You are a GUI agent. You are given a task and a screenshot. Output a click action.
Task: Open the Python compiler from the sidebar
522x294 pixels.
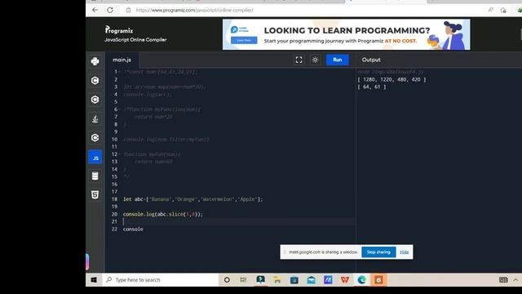pyautogui.click(x=95, y=61)
